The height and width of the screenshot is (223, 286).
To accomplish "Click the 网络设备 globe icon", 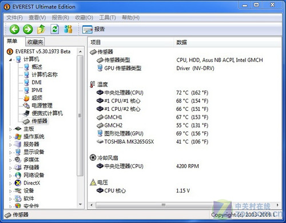I will click(18, 176).
